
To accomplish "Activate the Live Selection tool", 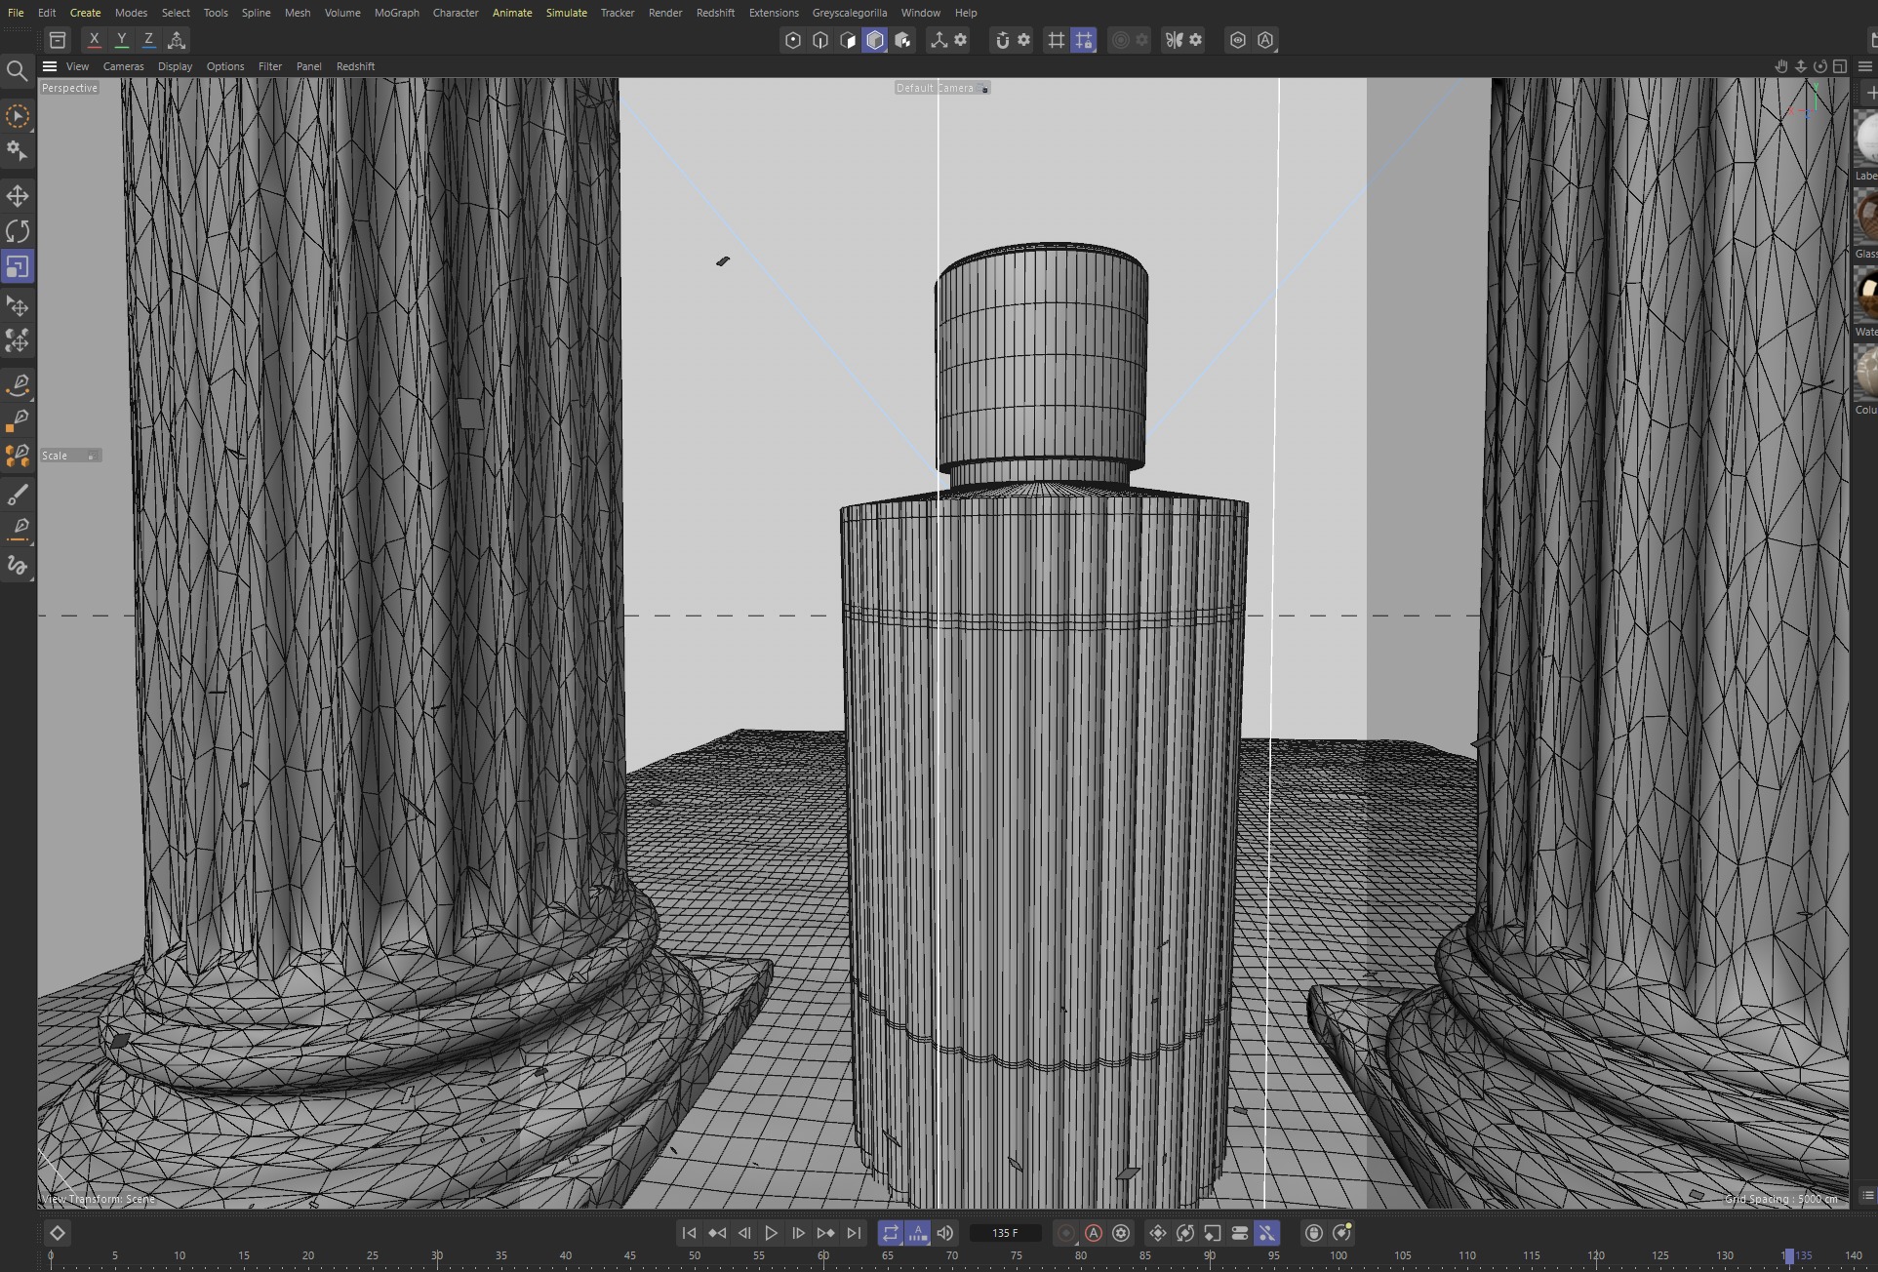I will tap(18, 116).
